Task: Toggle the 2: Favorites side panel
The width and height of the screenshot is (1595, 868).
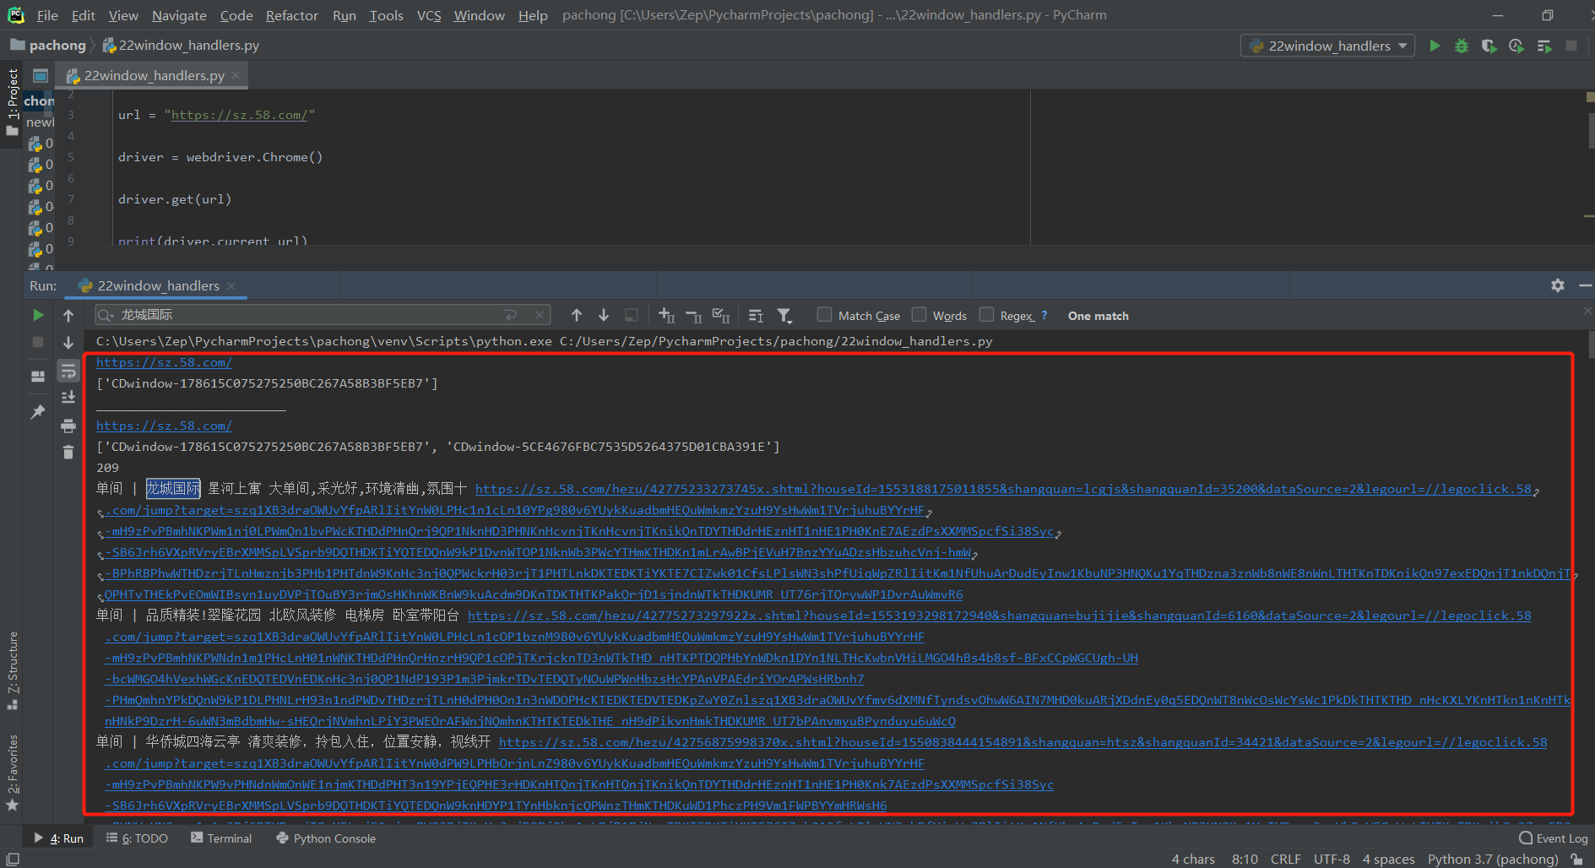Action: click(x=12, y=772)
